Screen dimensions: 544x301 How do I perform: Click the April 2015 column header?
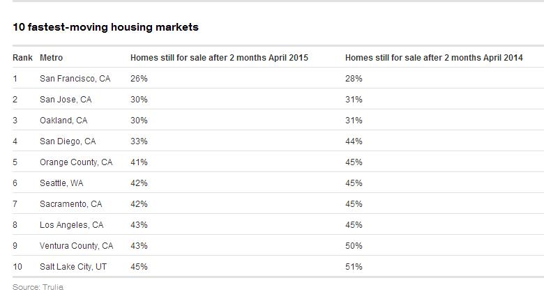219,58
